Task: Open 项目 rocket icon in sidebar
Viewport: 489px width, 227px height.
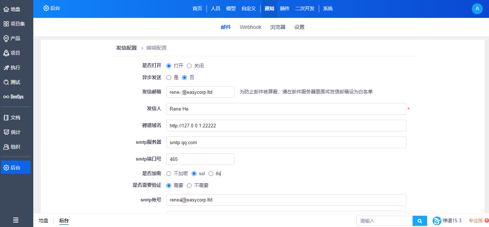Action: (6, 53)
